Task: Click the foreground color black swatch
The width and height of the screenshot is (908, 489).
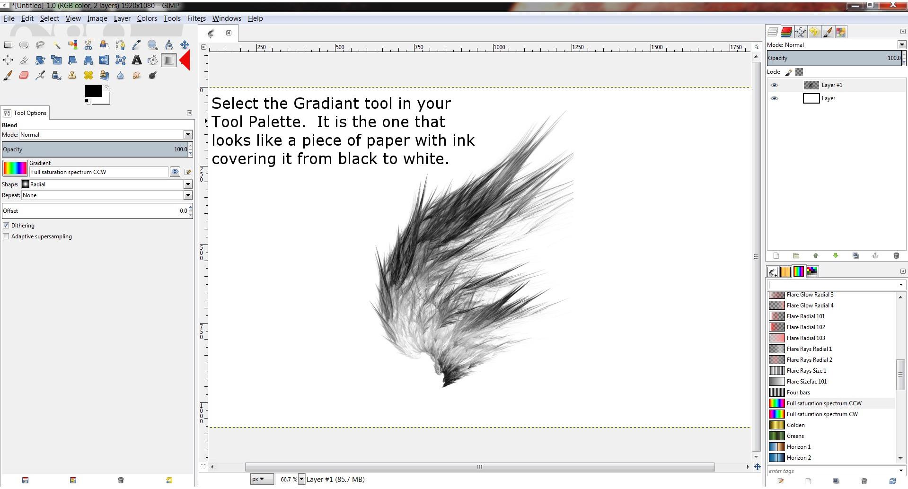Action: (x=93, y=91)
